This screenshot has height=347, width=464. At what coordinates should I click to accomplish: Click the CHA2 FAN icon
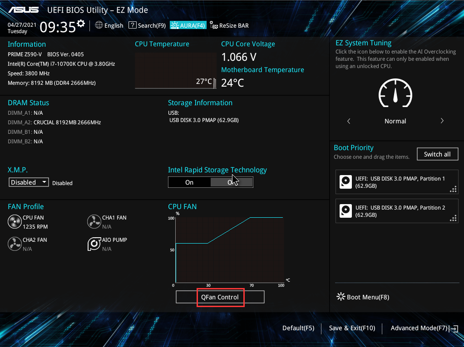(15, 244)
